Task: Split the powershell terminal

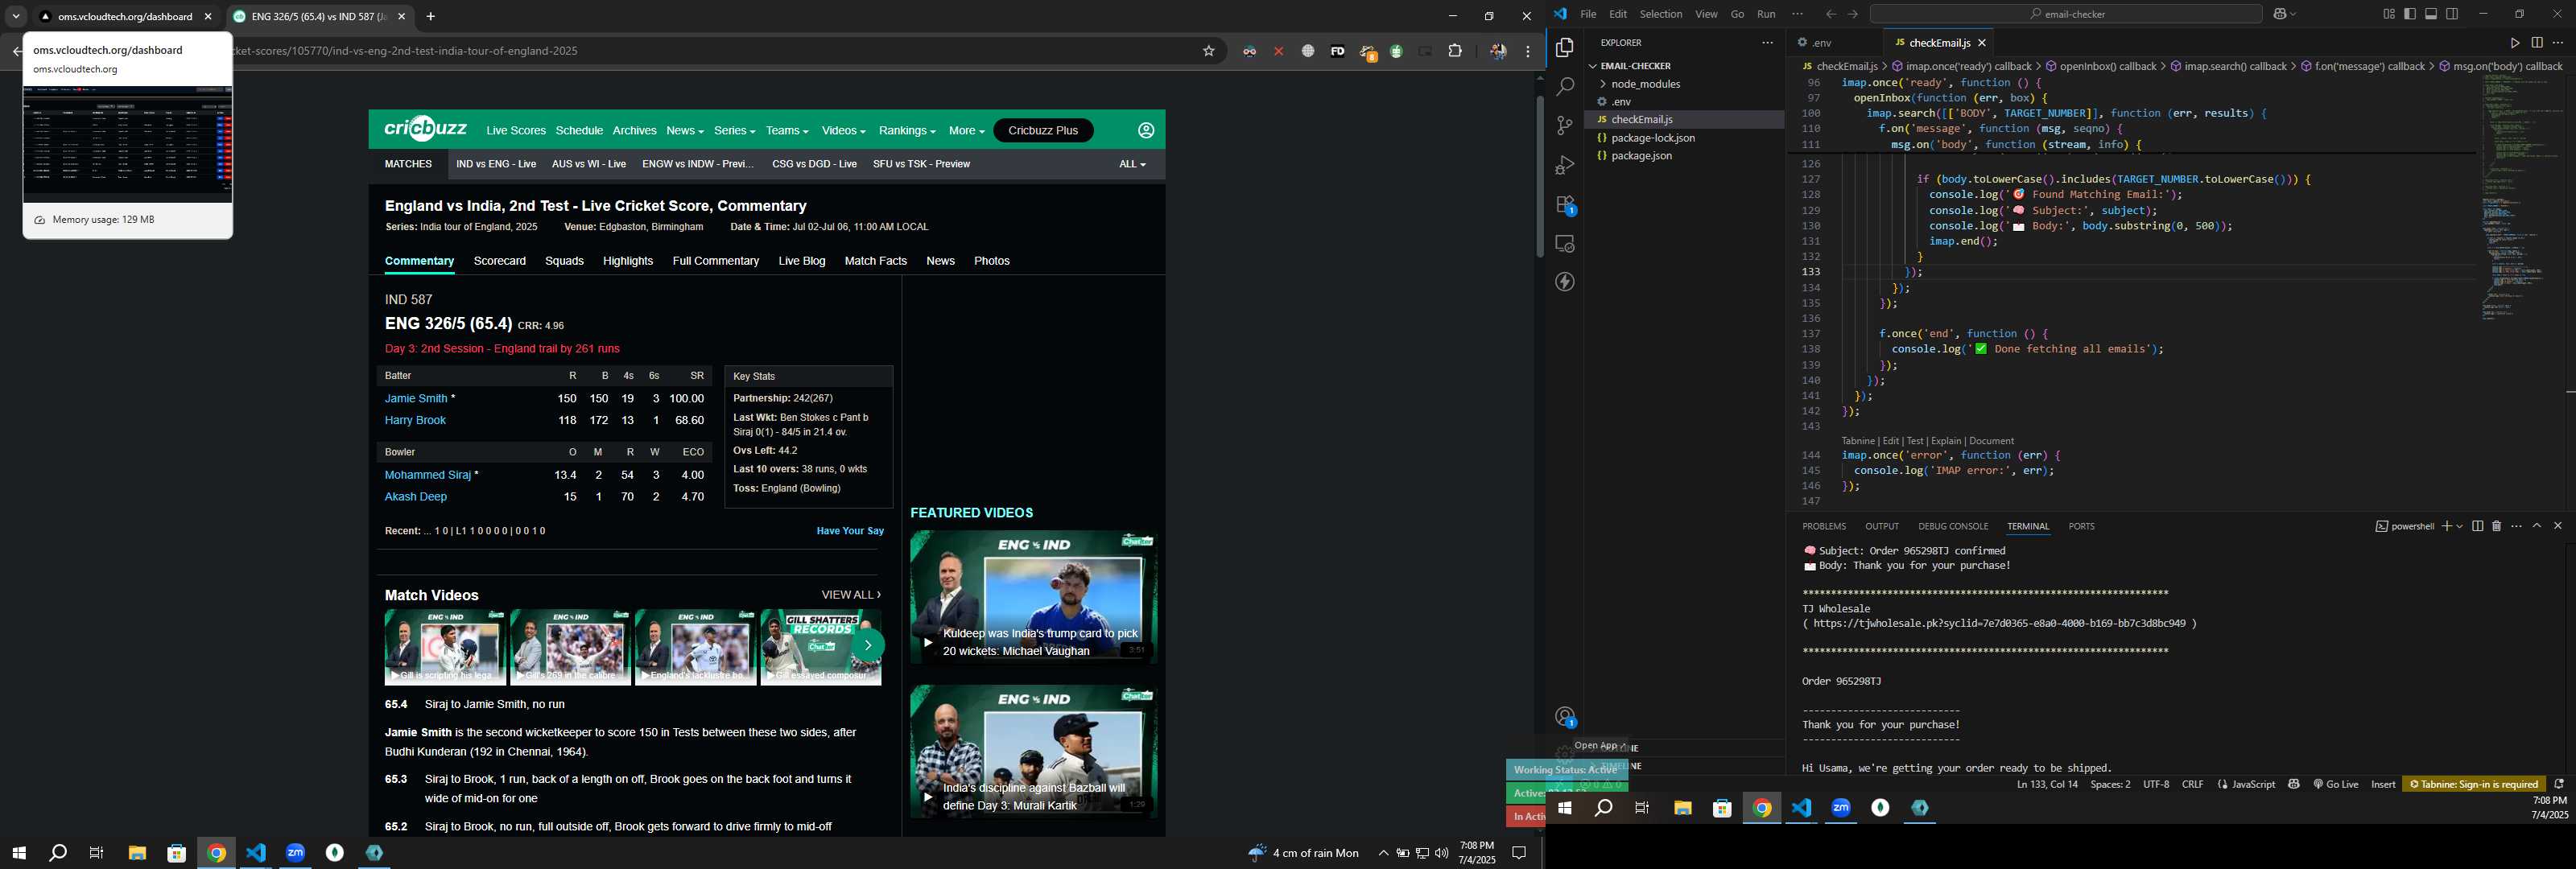Action: point(2477,526)
